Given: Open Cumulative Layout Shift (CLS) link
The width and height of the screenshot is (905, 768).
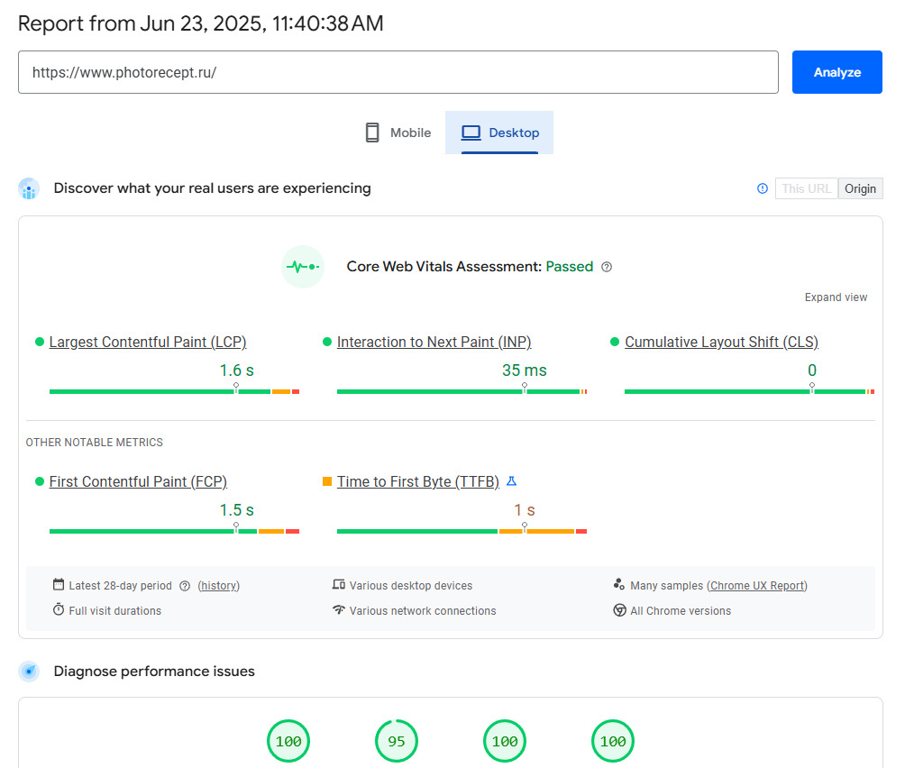Looking at the screenshot, I should [x=721, y=343].
